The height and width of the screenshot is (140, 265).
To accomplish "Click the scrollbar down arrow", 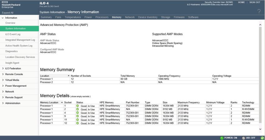I will coord(260,129).
